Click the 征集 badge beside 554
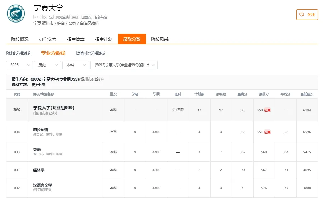 (267, 110)
